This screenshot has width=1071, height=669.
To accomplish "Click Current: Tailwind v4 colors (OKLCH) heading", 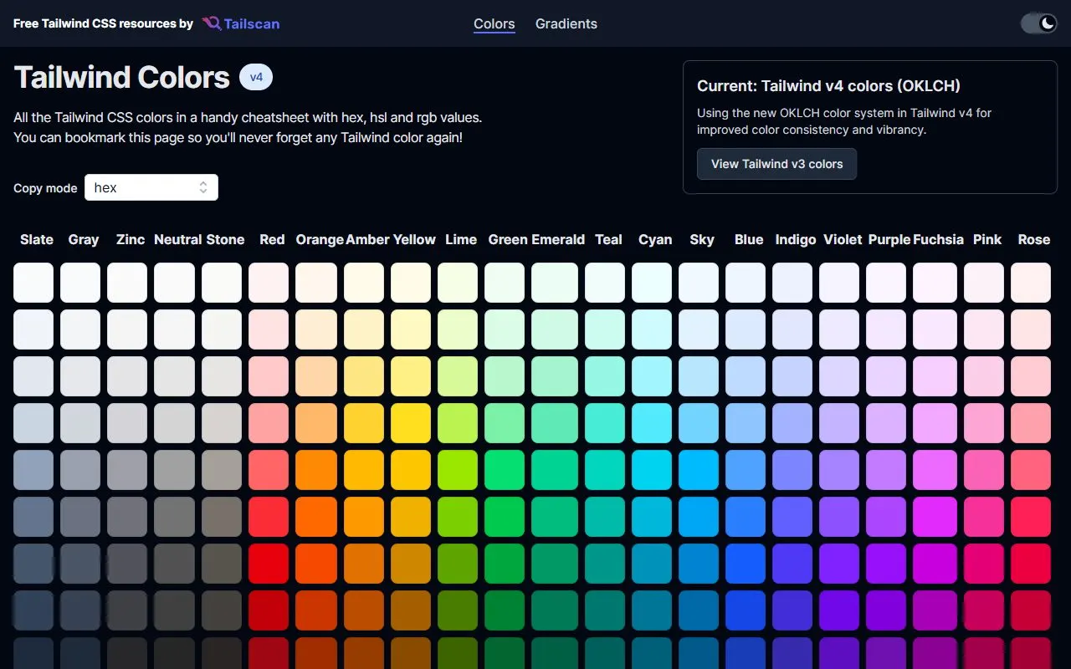I will 828,85.
